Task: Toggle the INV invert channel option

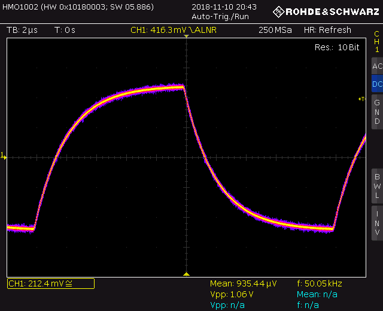Action: (378, 223)
